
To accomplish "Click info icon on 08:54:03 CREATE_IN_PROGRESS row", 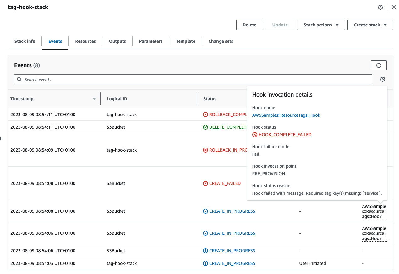I will pos(205,263).
